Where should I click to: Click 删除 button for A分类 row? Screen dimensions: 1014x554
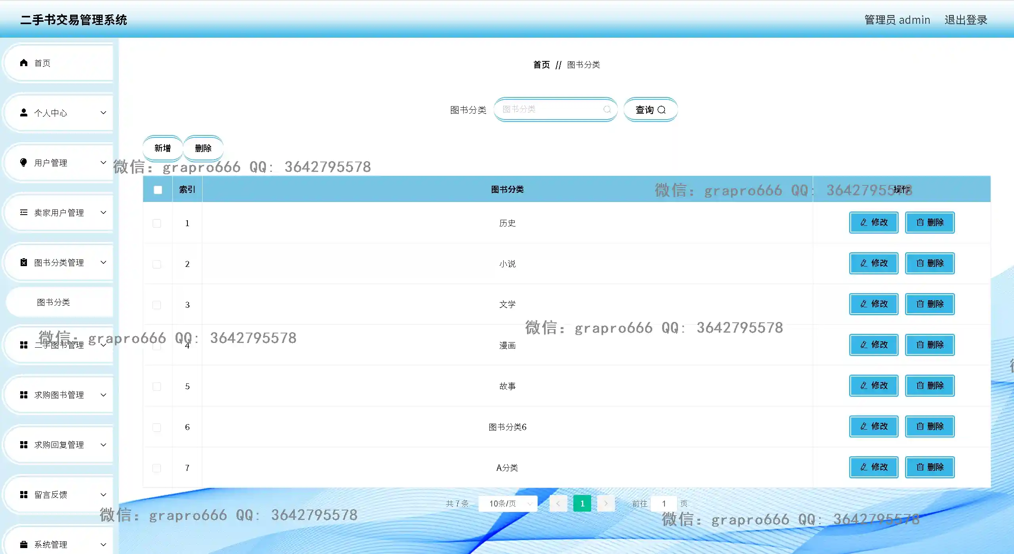coord(930,467)
